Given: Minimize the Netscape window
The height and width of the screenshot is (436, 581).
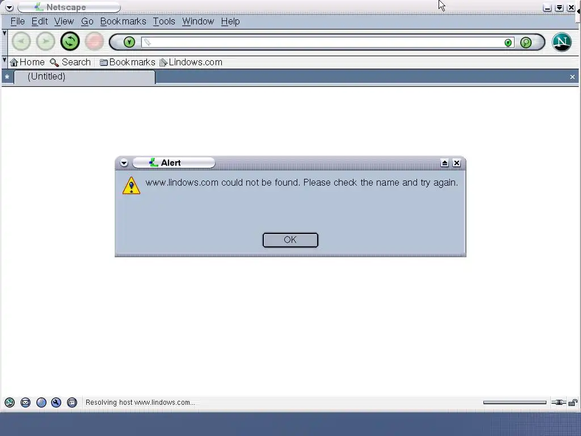Looking at the screenshot, I should point(548,8).
